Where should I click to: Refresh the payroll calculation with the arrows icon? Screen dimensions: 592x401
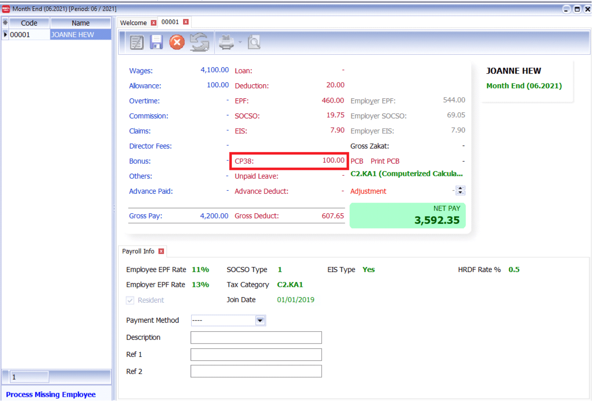pyautogui.click(x=200, y=42)
